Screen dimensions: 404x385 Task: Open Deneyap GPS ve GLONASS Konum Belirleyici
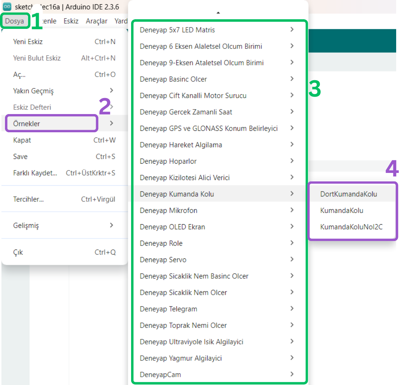pyautogui.click(x=219, y=128)
